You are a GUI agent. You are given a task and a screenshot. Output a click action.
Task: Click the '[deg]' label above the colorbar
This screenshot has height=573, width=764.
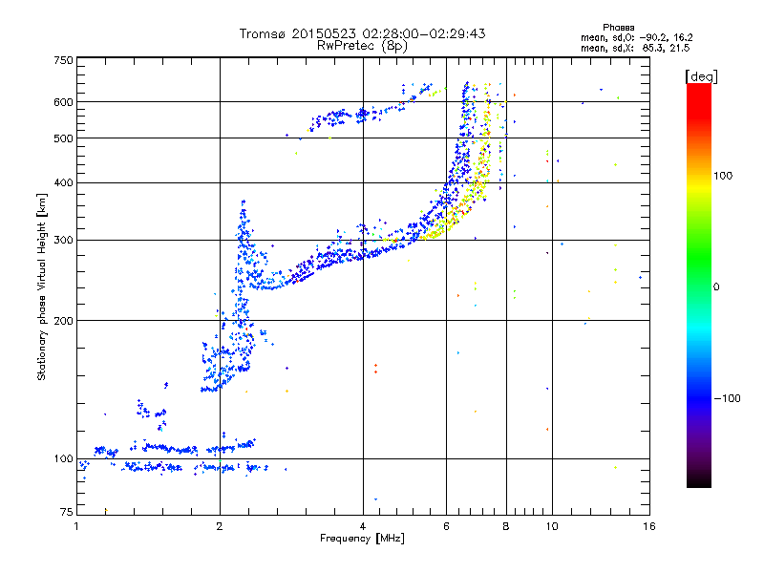coord(701,76)
